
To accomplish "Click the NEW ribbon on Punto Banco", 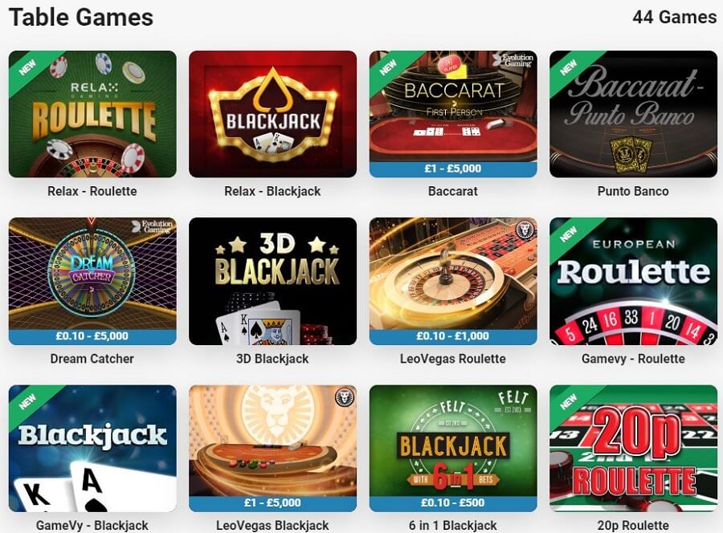I will click(569, 68).
